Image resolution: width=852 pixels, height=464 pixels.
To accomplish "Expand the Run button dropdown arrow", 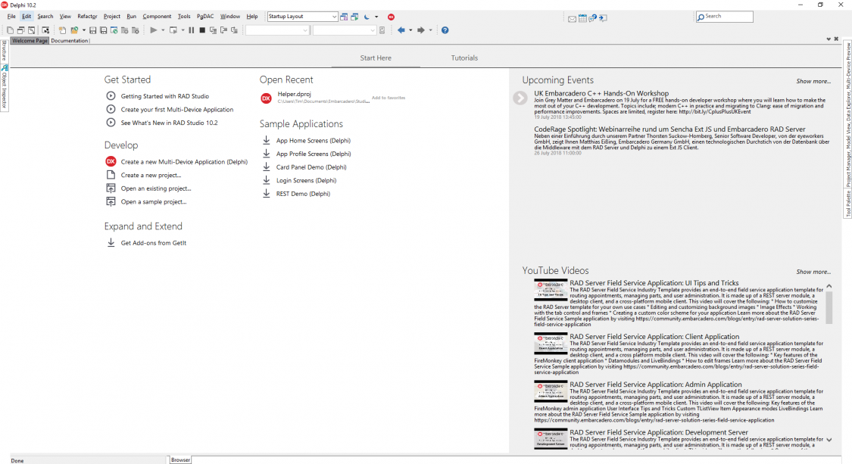I will (162, 30).
